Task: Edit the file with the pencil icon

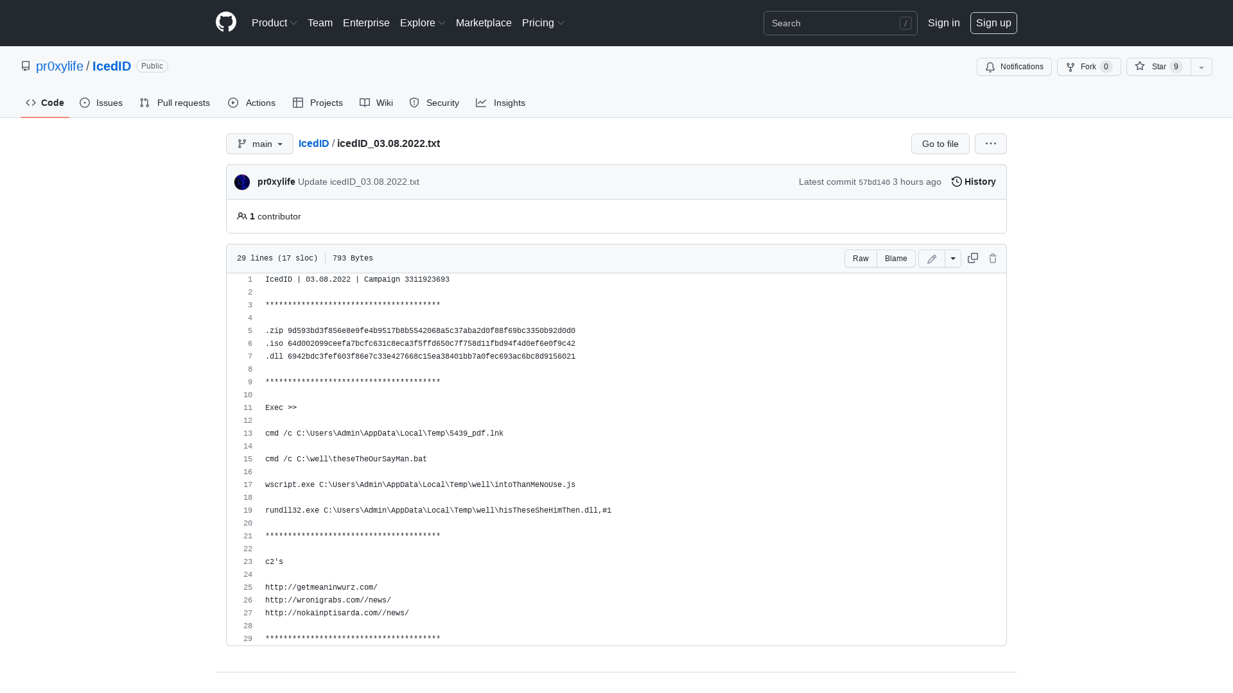Action: point(931,258)
